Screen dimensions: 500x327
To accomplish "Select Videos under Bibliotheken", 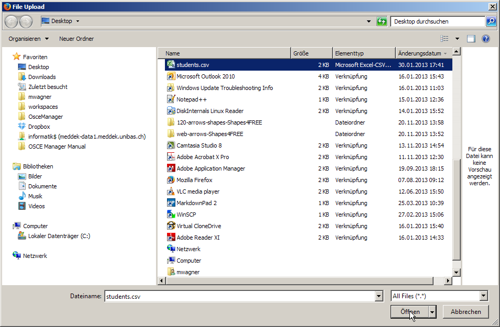I will point(36,206).
